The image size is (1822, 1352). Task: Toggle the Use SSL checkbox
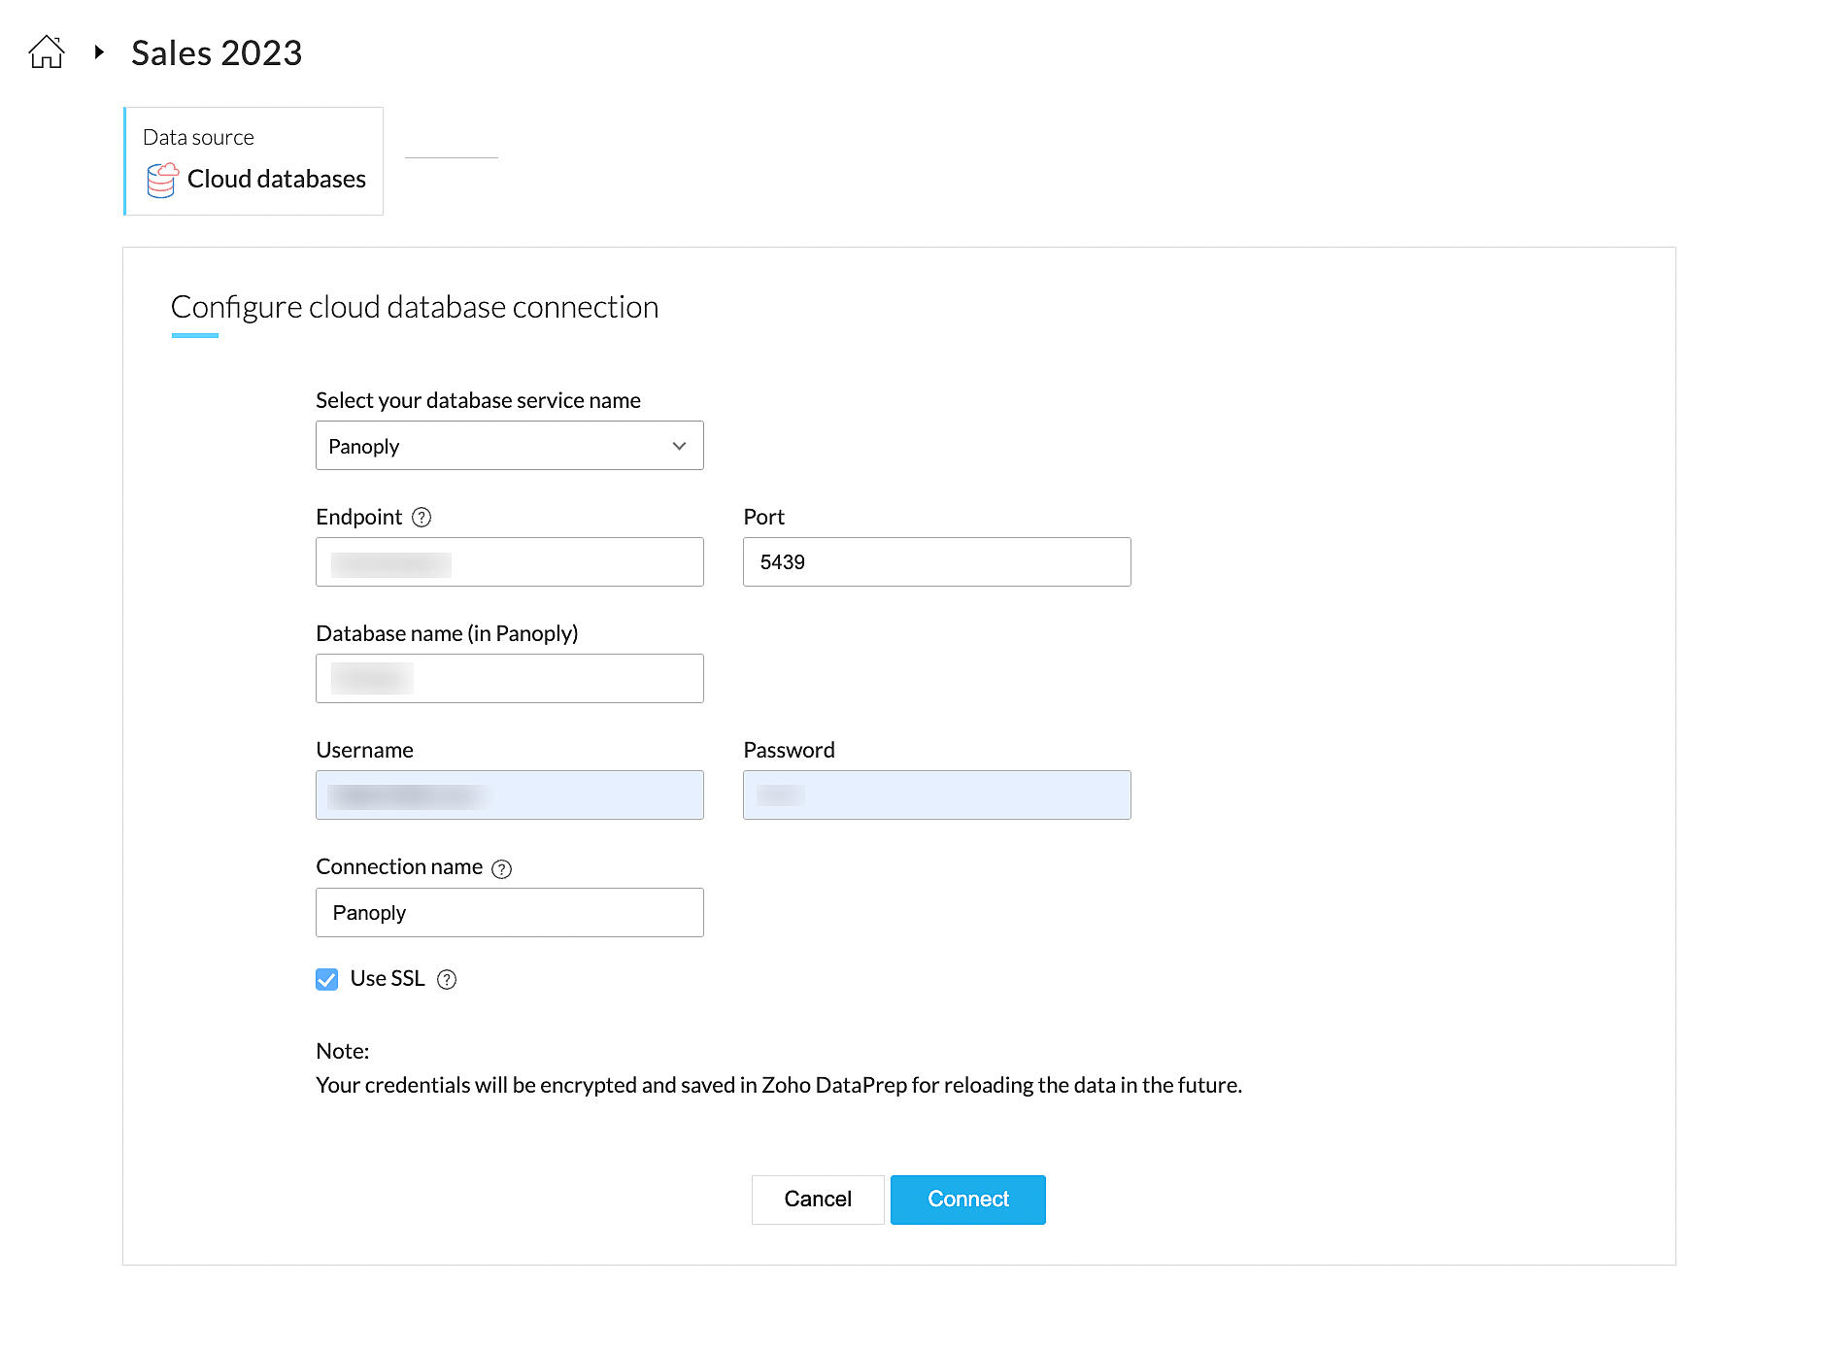327,979
